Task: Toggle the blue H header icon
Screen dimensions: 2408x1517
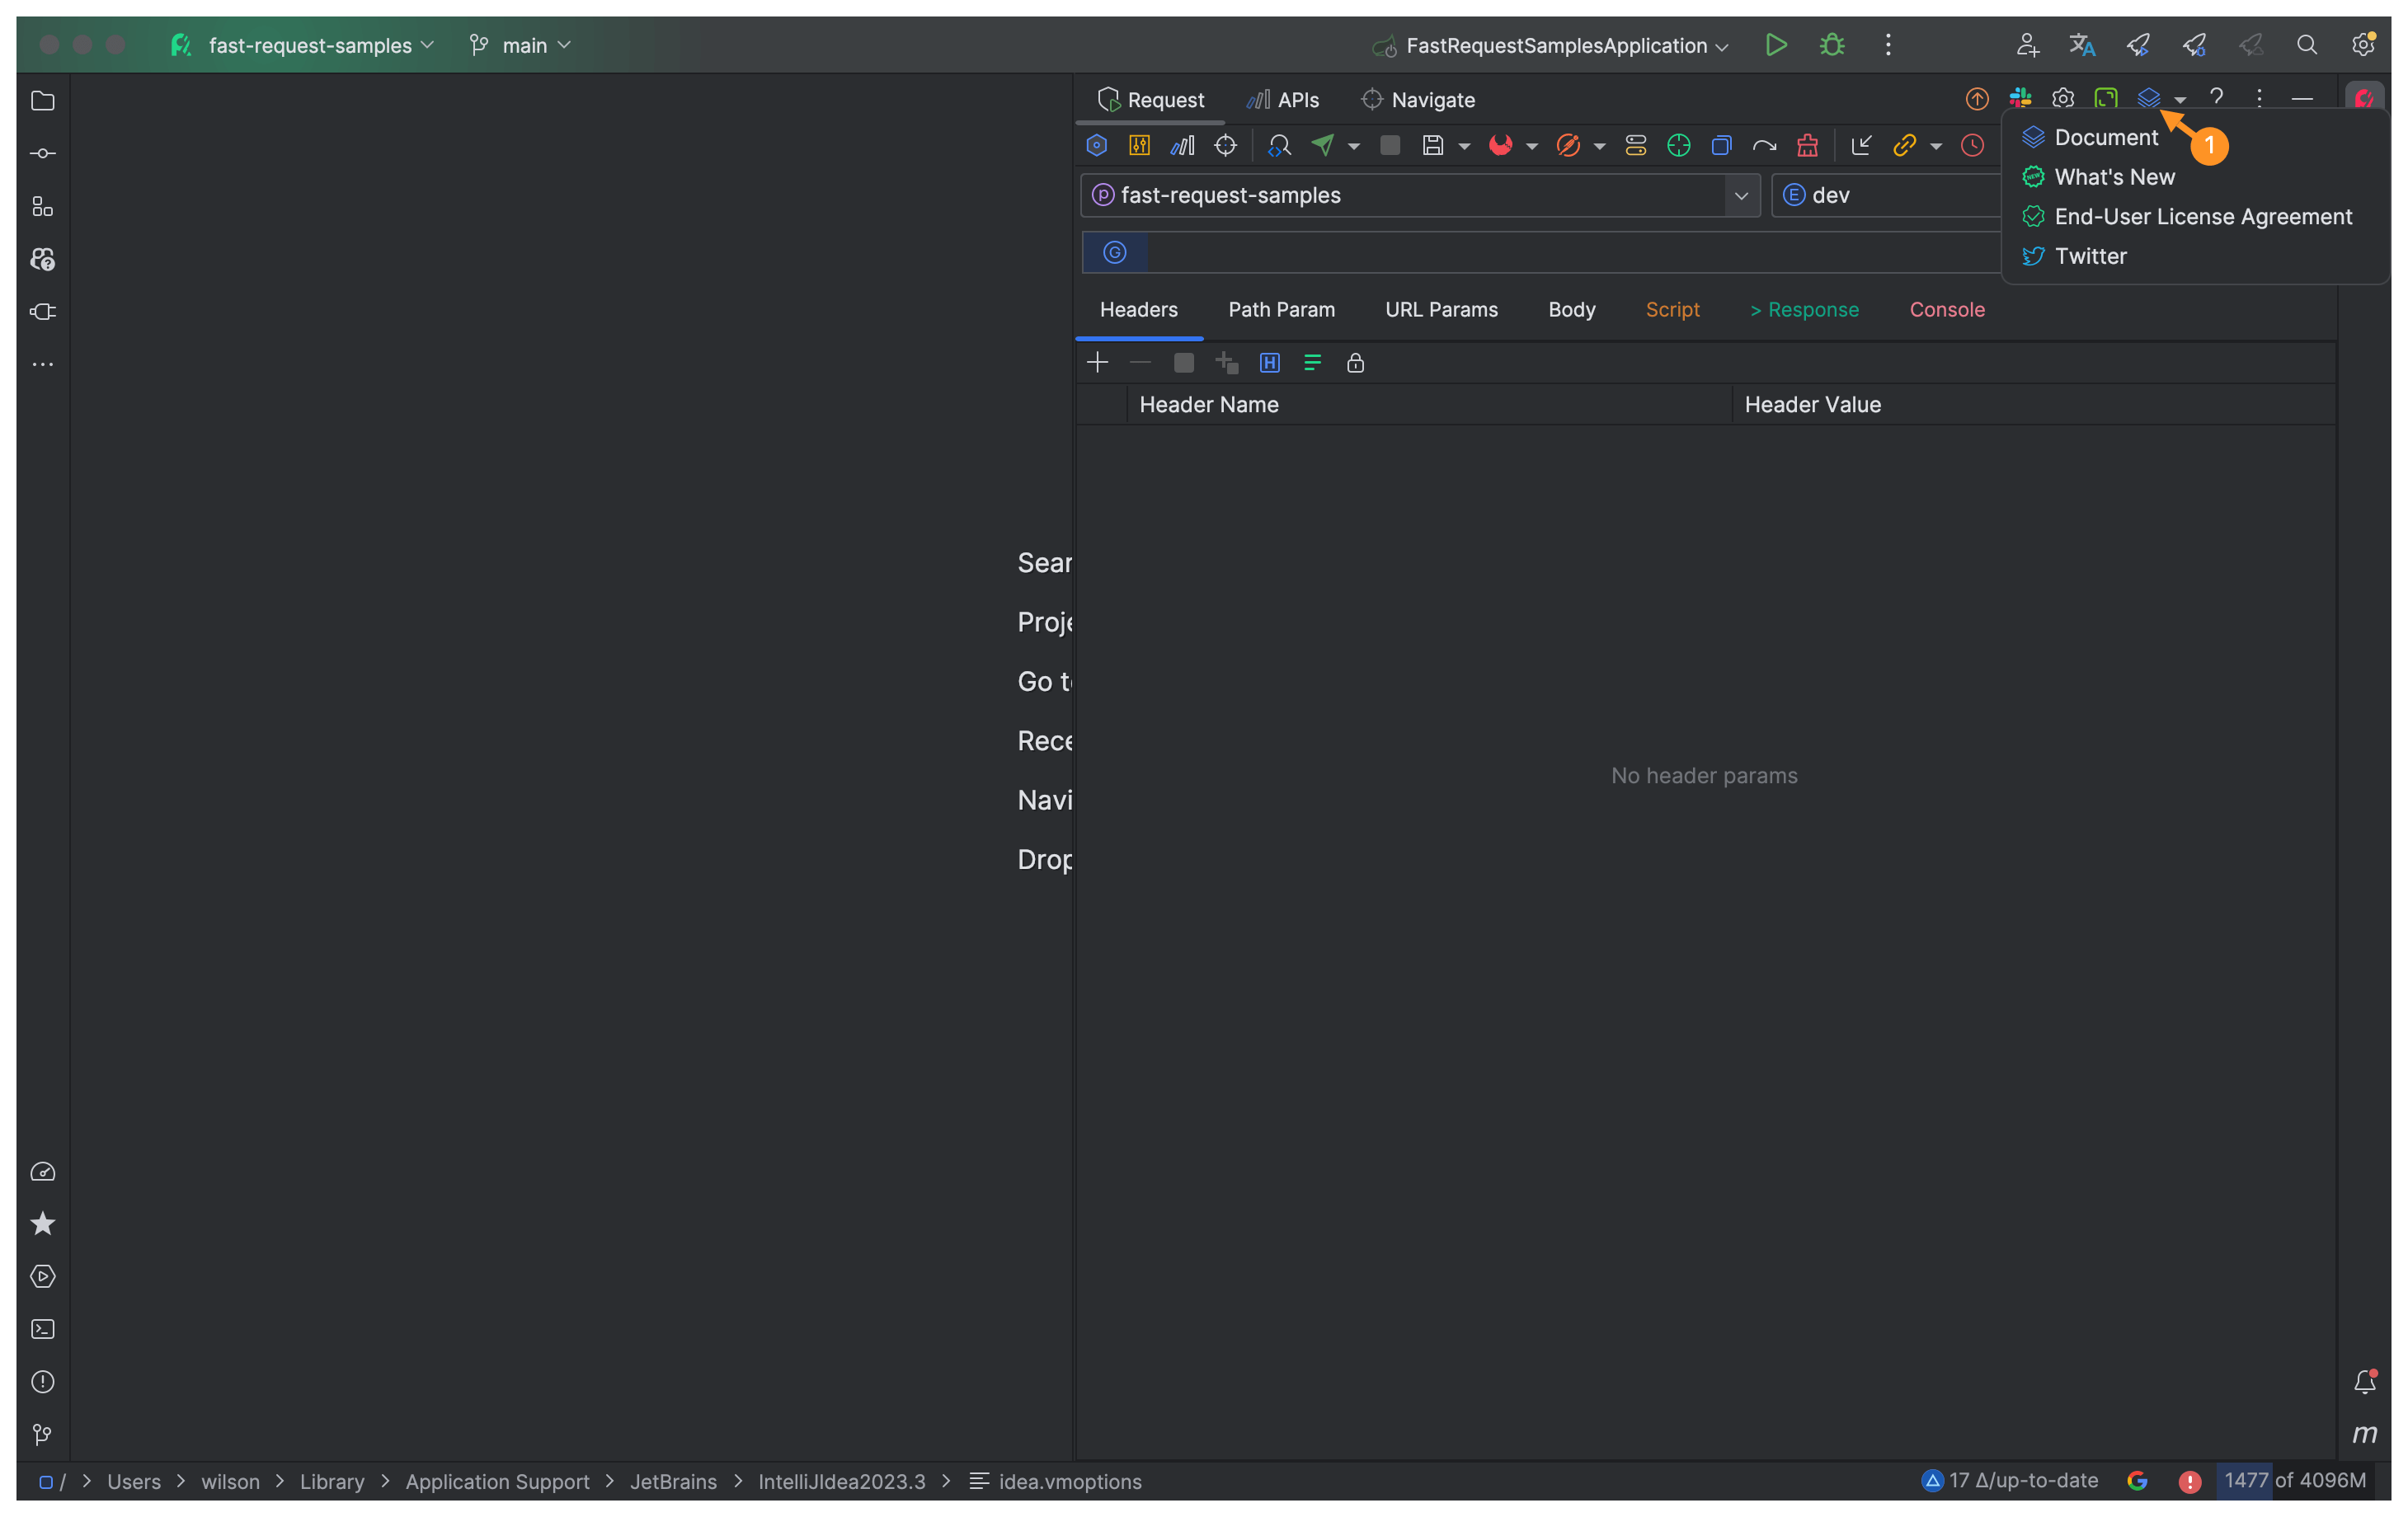Action: click(x=1269, y=363)
